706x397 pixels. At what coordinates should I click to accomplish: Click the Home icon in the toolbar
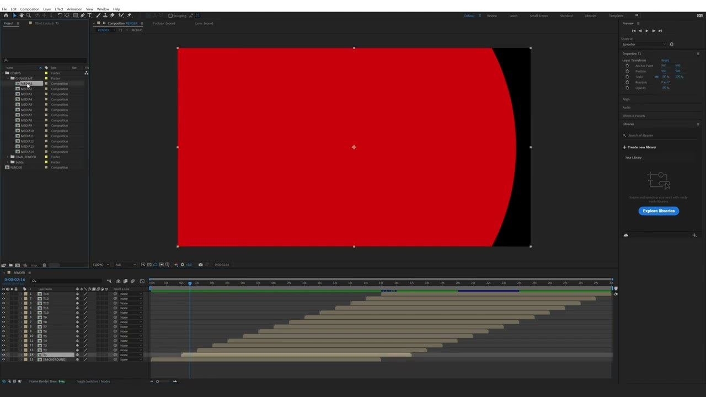6,15
